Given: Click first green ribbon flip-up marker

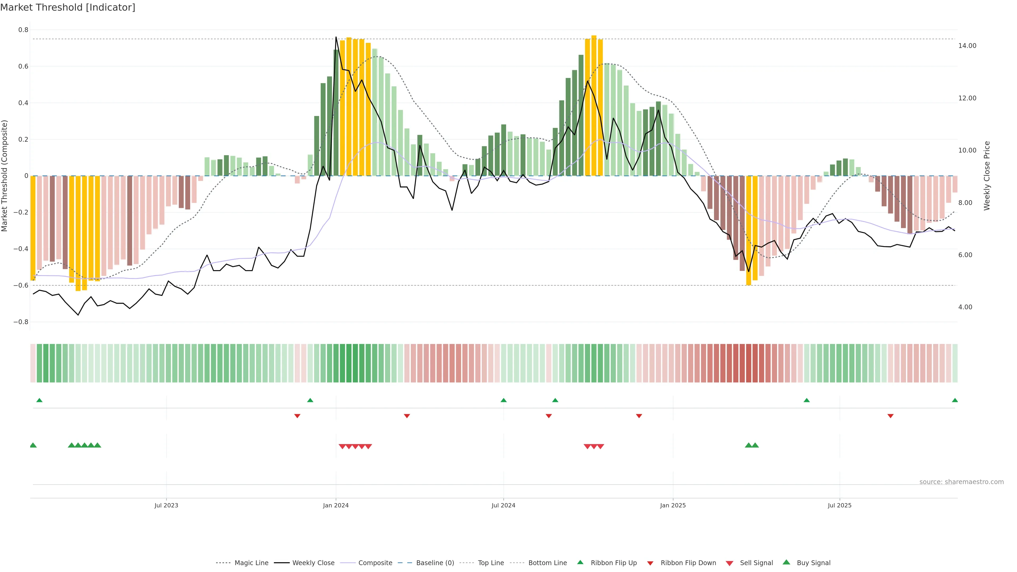Looking at the screenshot, I should tap(39, 400).
